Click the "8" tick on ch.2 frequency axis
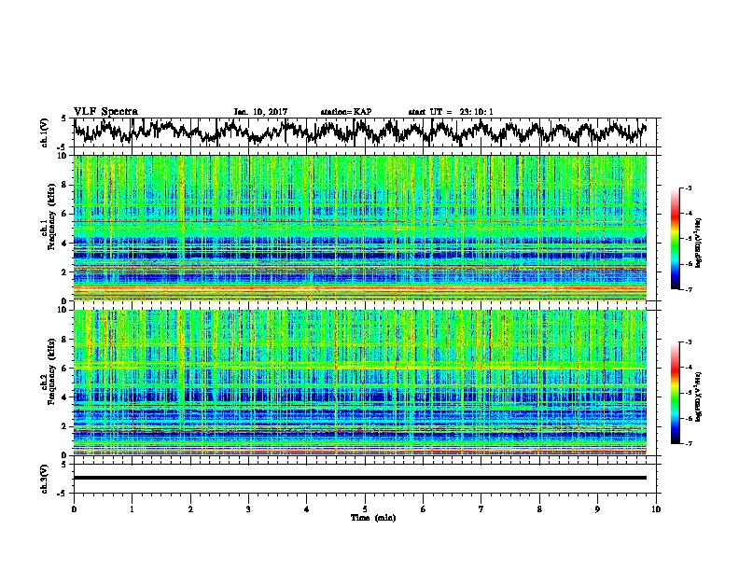The image size is (739, 571). pos(65,340)
